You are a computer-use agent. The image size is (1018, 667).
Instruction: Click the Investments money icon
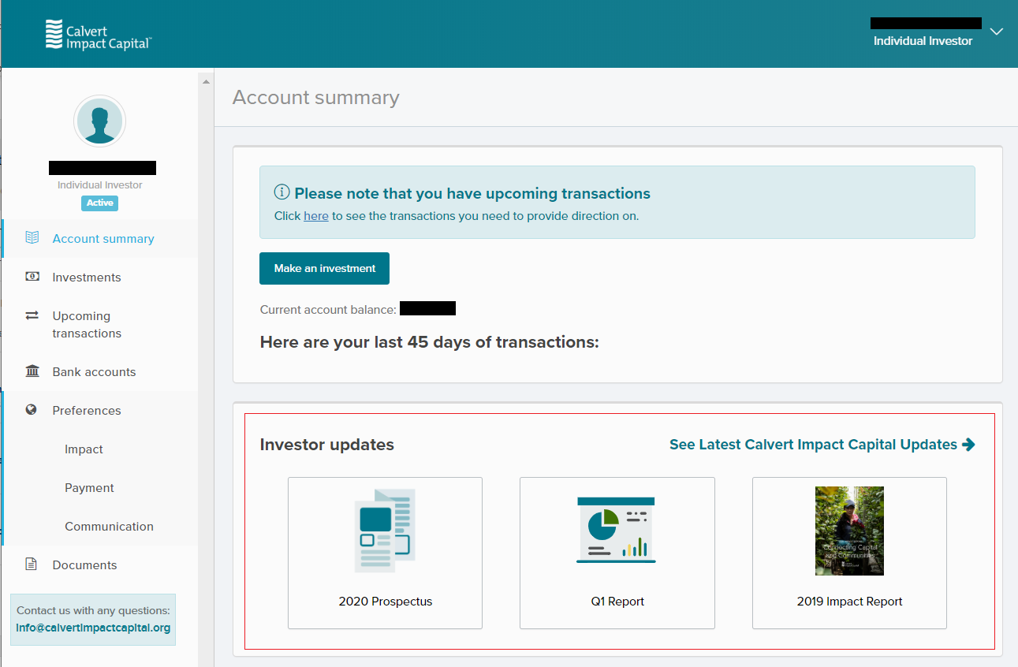(32, 277)
